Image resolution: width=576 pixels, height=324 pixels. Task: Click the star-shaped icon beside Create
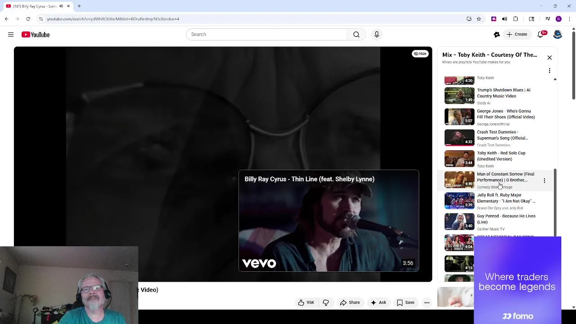497,35
